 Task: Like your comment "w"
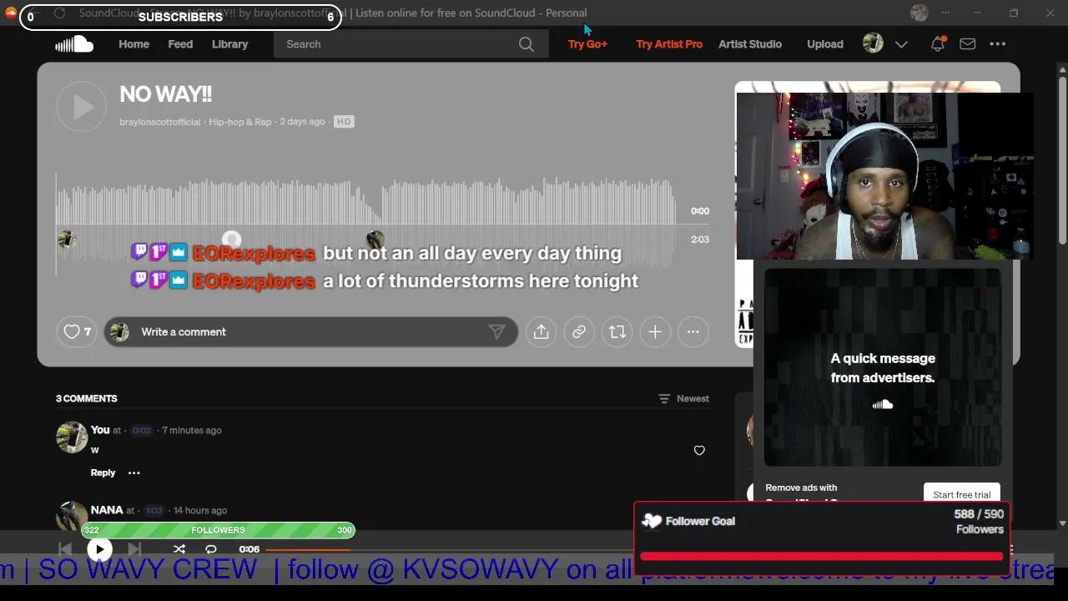point(699,451)
